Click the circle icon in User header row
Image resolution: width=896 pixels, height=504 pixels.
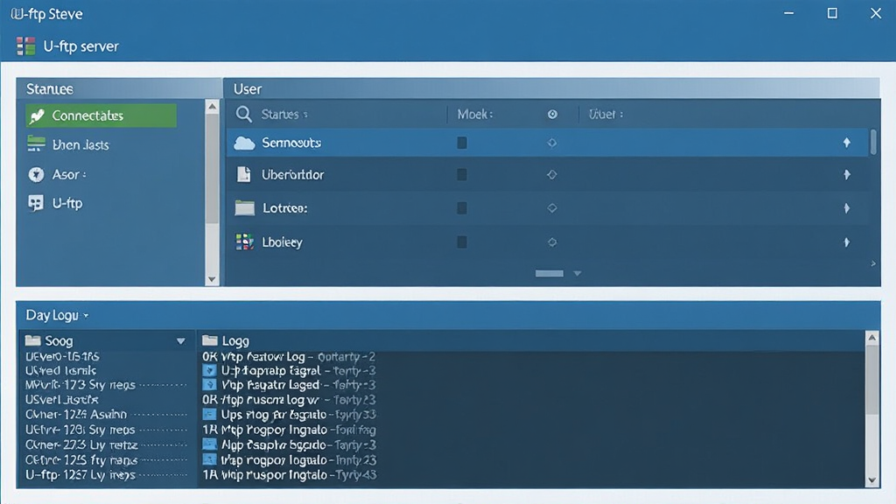tap(552, 115)
